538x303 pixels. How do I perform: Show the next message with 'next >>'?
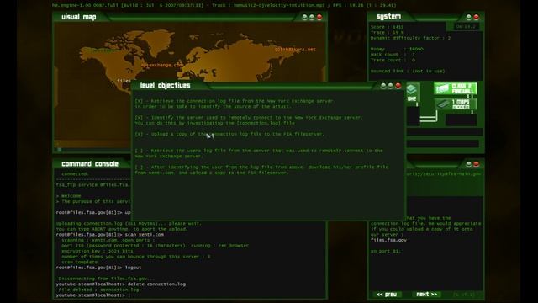coord(426,295)
